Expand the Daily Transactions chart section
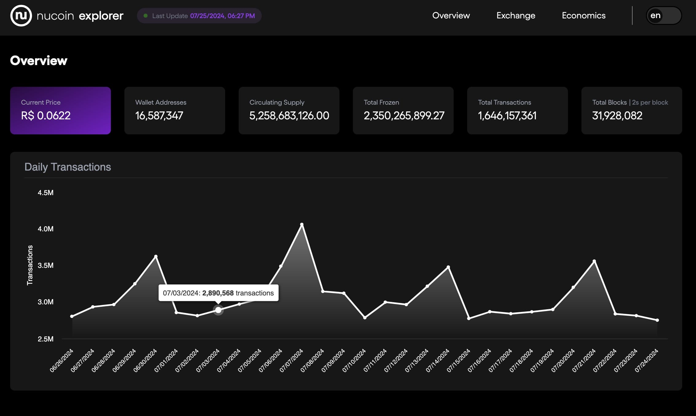This screenshot has width=696, height=416. click(68, 167)
